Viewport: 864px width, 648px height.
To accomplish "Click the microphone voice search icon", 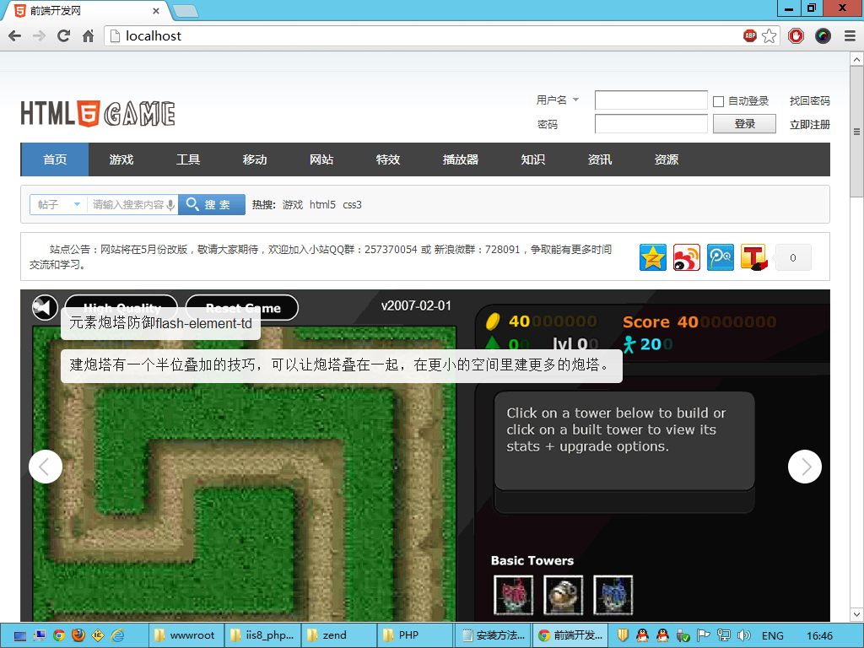I will click(170, 205).
